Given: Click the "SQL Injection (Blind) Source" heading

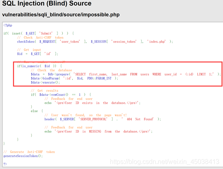Looking at the screenshot, I should click(x=47, y=3).
